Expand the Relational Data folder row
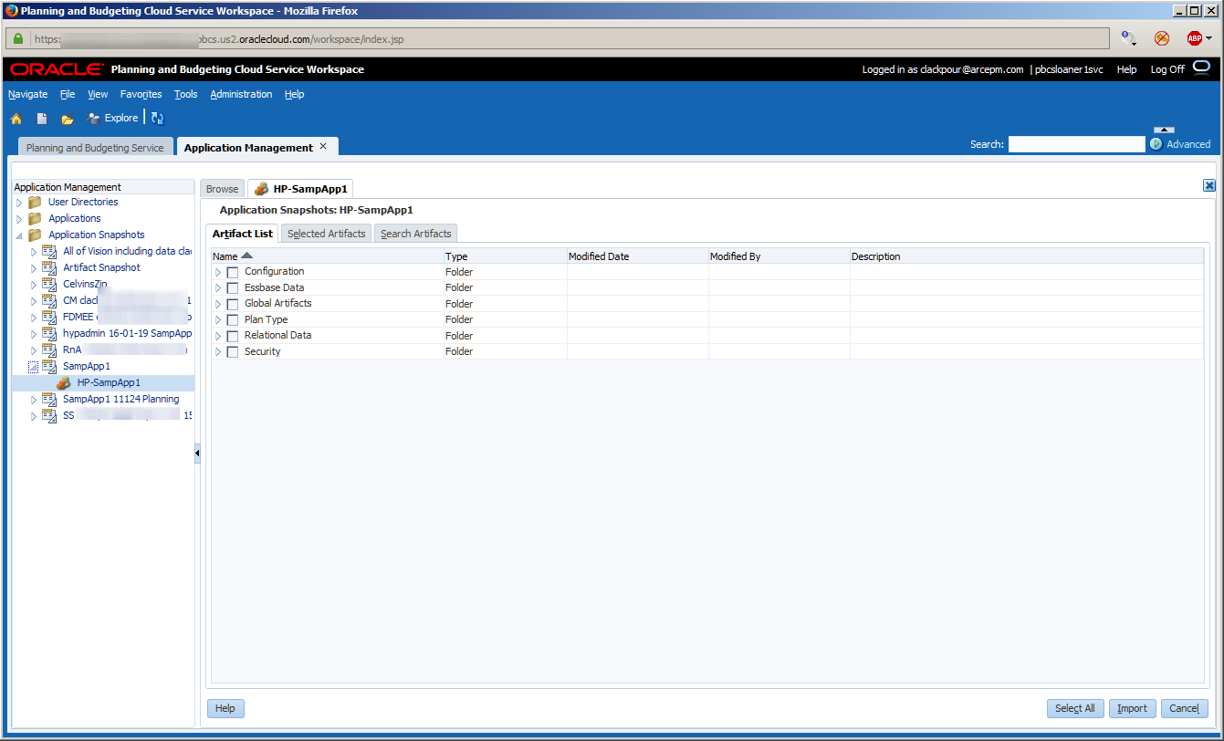The height and width of the screenshot is (741, 1224). [218, 336]
